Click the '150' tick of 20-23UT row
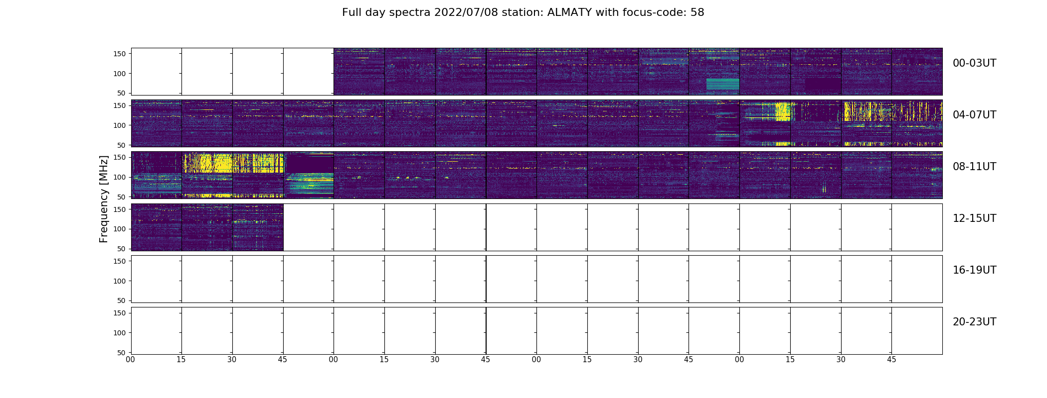The width and height of the screenshot is (1047, 398). (x=120, y=313)
